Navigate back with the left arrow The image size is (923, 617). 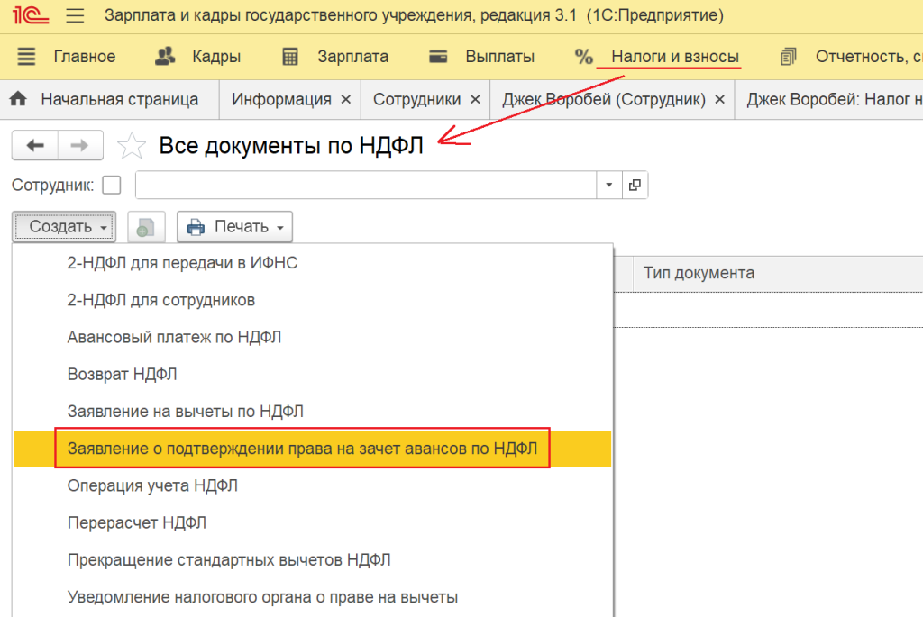click(35, 145)
